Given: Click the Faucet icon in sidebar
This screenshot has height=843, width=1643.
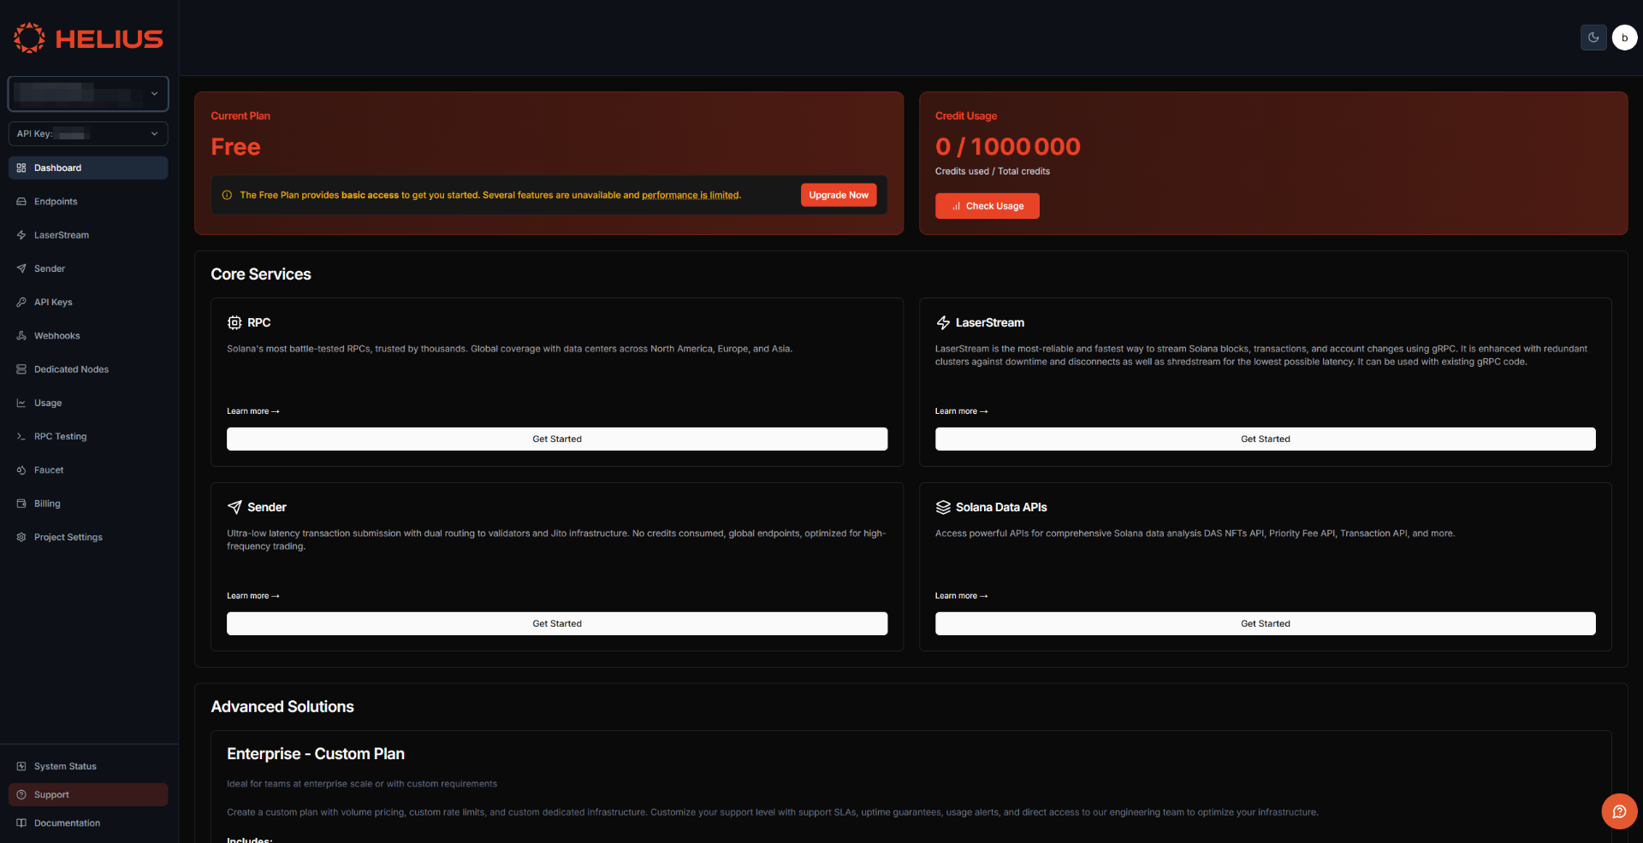Looking at the screenshot, I should coord(21,469).
